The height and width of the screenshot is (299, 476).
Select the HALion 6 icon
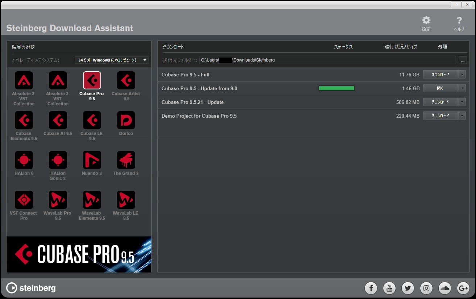pyautogui.click(x=24, y=160)
